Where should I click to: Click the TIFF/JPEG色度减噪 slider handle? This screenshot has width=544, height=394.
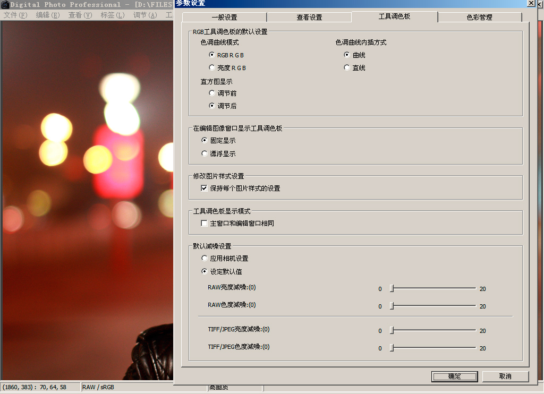coord(392,347)
